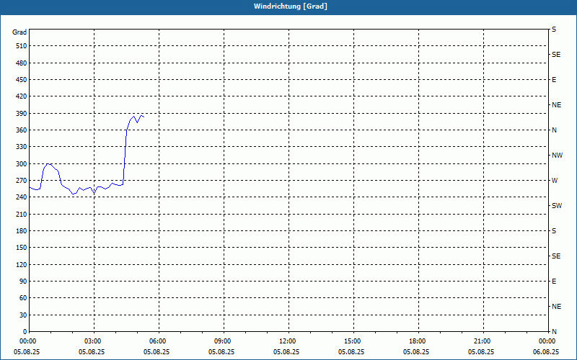Click the SE compass label at the 480 gridline
The height and width of the screenshot is (360, 577).
tap(556, 55)
